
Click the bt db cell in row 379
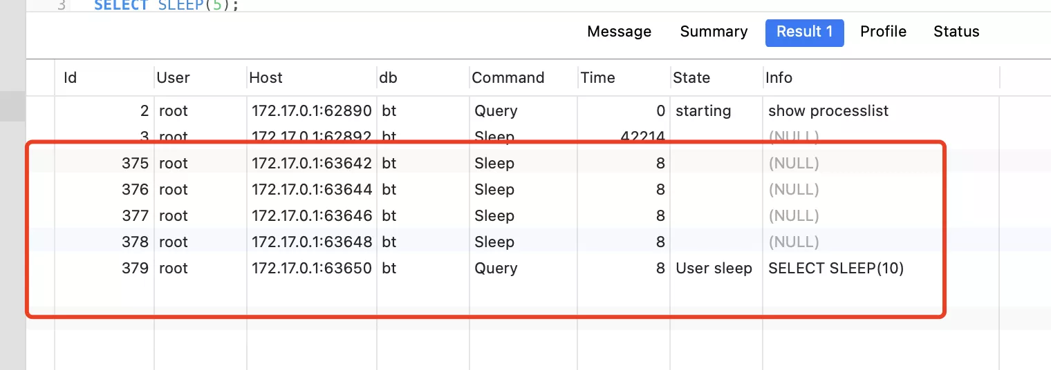[389, 269]
